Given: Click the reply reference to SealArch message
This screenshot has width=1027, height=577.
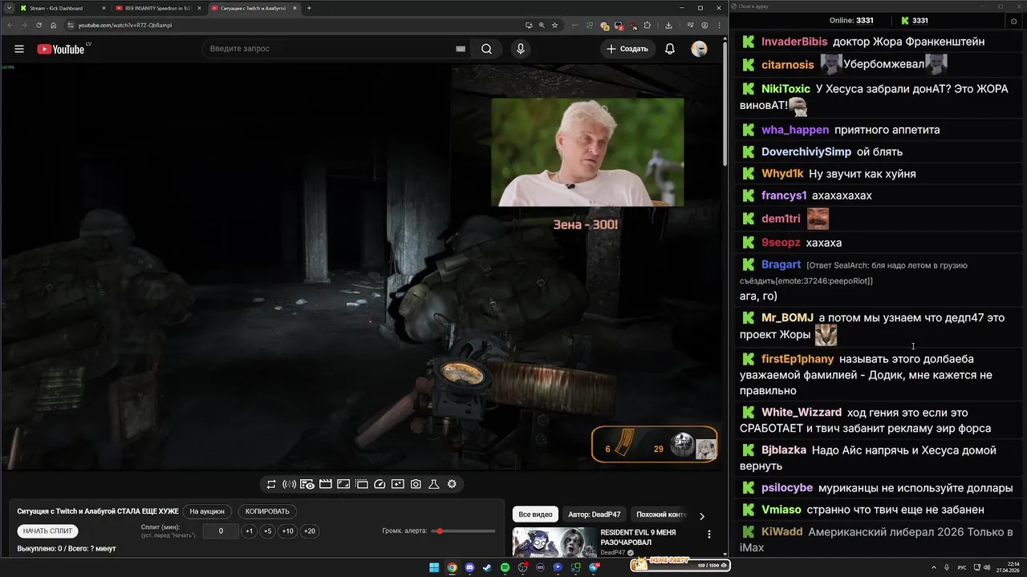Looking at the screenshot, I should tap(853, 272).
